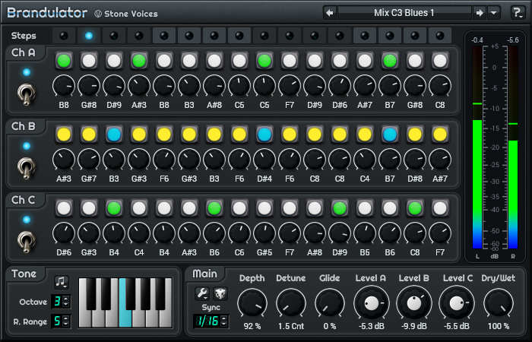This screenshot has height=342, width=532.
Task: Load the next preset with right arrow
Action: [x=480, y=13]
